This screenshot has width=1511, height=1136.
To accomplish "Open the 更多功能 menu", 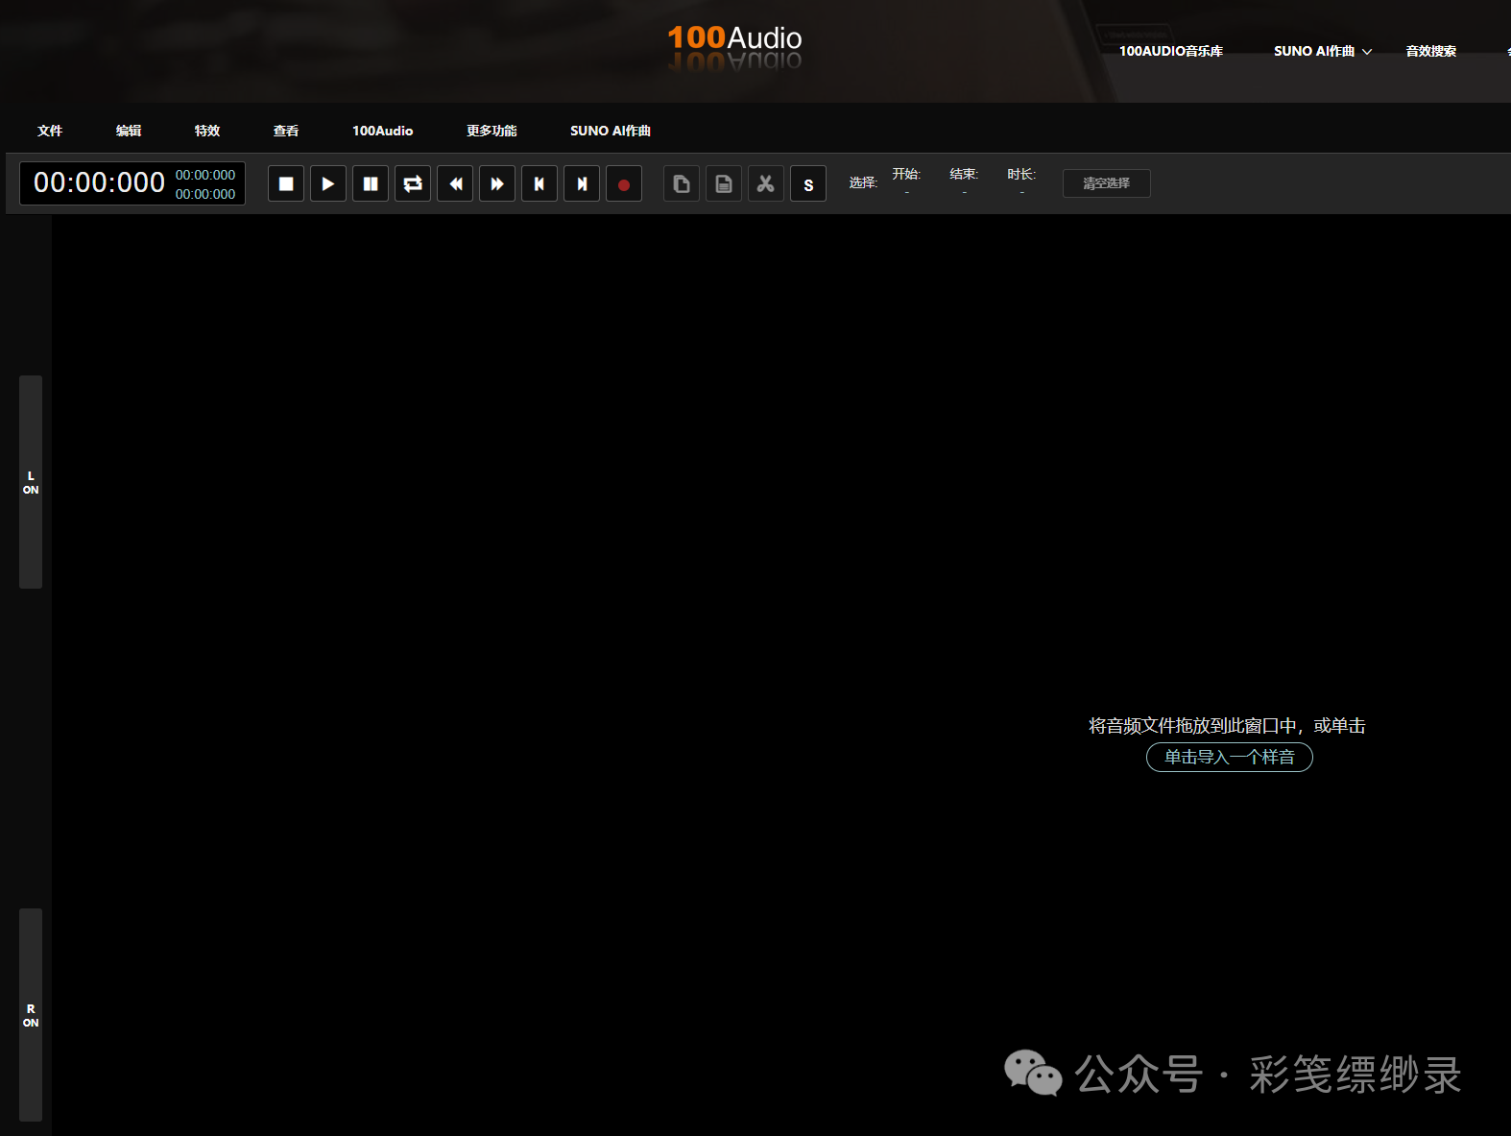I will 492,131.
